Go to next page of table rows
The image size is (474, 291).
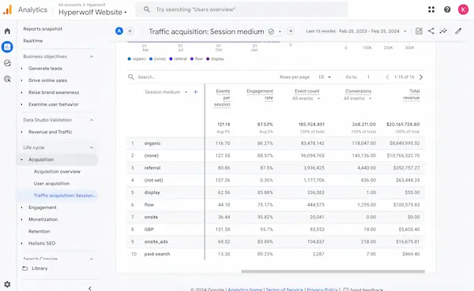coord(421,77)
